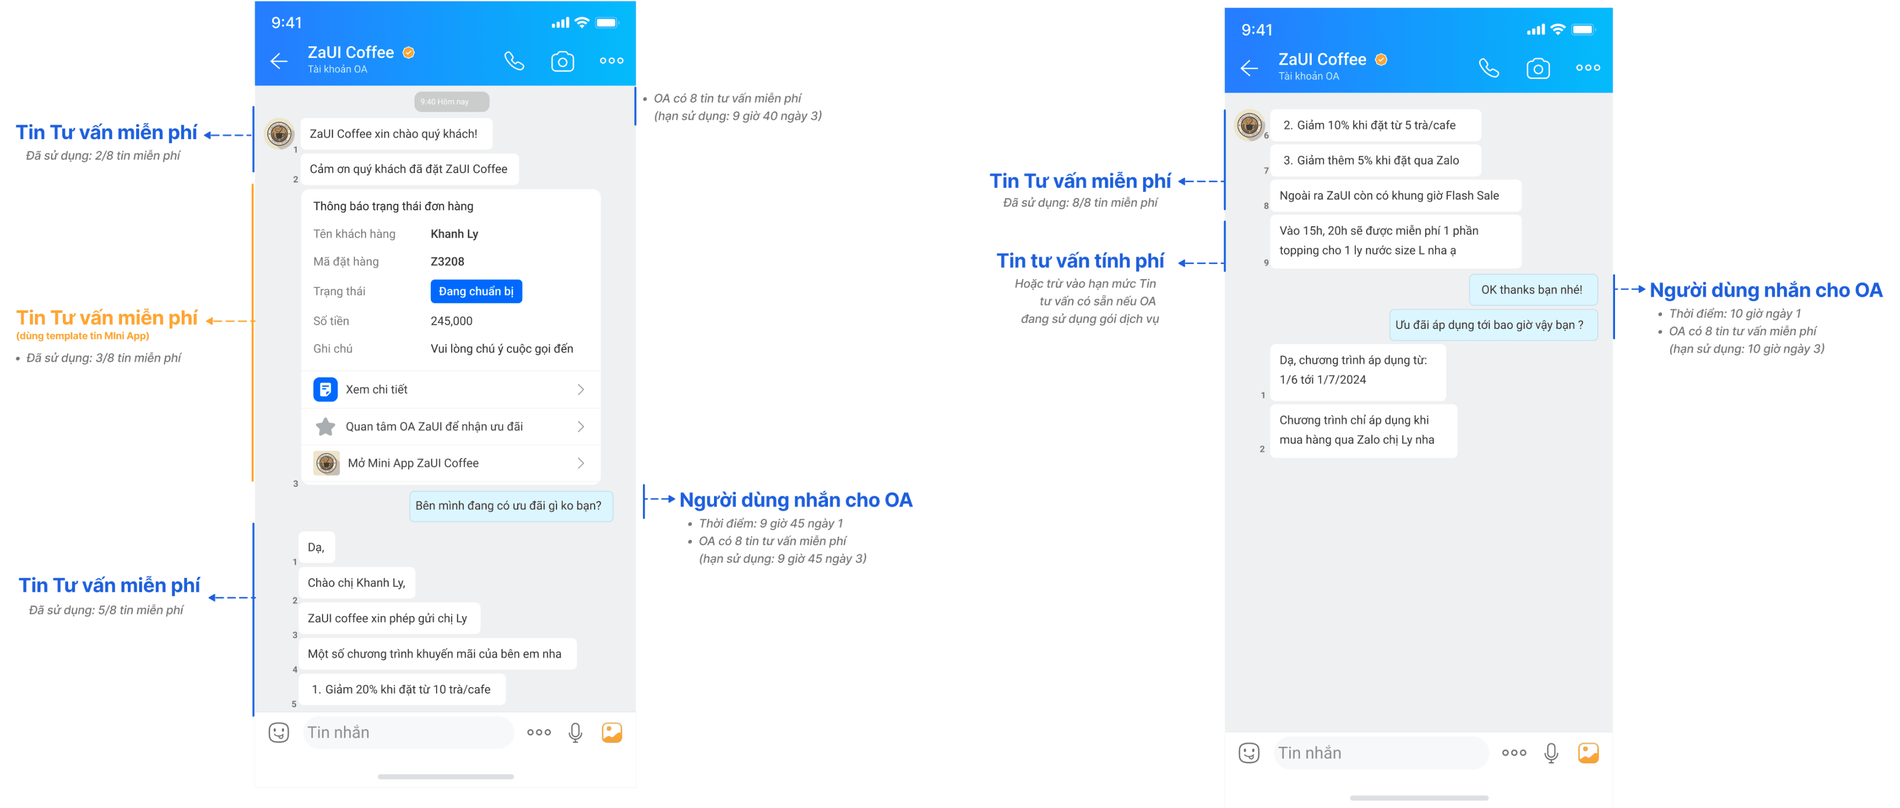Select heading Thông báo trạng thái đơn hàng
Viewport: 1900px width, 808px height.
(393, 206)
